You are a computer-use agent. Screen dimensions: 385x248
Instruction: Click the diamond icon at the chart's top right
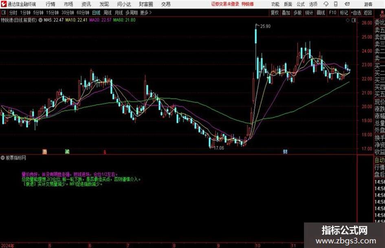point(348,20)
